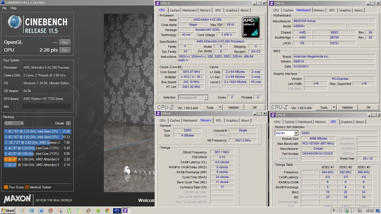Screen dimensions: 381x214
Task: Open the green clover taskbar icon
Action: coord(98,211)
